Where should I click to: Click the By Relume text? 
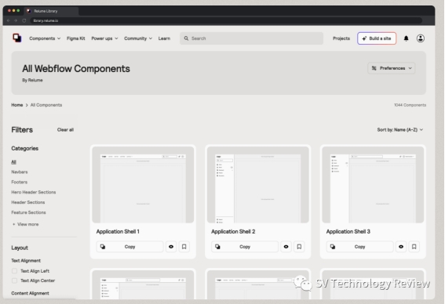(x=32, y=80)
